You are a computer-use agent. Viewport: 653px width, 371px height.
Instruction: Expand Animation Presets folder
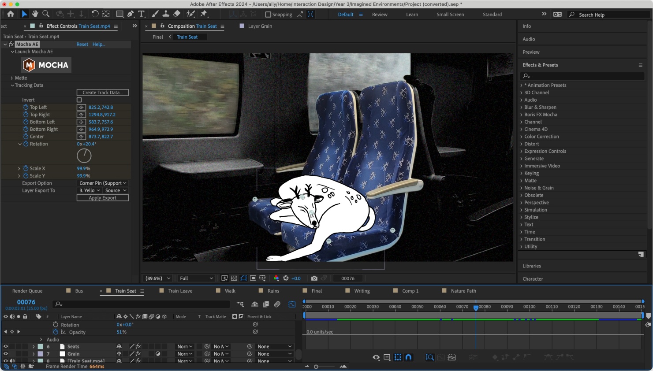click(521, 85)
